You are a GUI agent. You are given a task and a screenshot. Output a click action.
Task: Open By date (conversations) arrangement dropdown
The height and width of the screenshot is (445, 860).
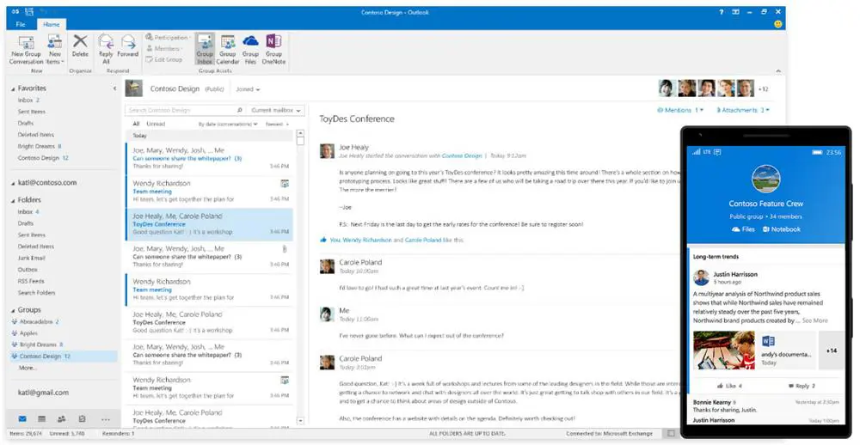228,125
